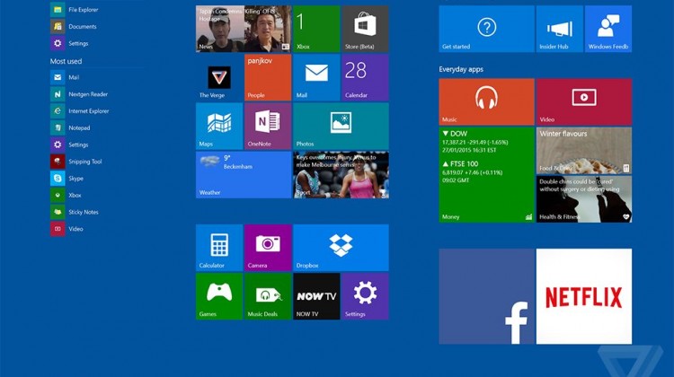The width and height of the screenshot is (674, 377).
Task: Open the Games tile
Action: click(219, 296)
